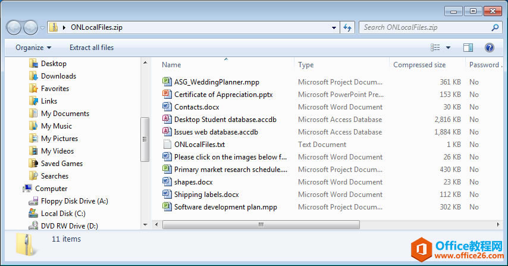Expand the address bar history dropdown
This screenshot has height=266, width=508.
pos(334,27)
